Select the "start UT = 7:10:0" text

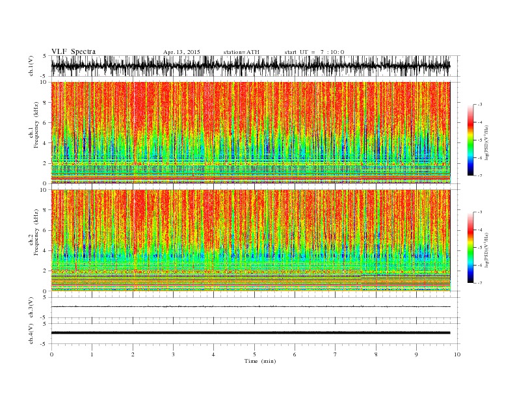pyautogui.click(x=314, y=52)
